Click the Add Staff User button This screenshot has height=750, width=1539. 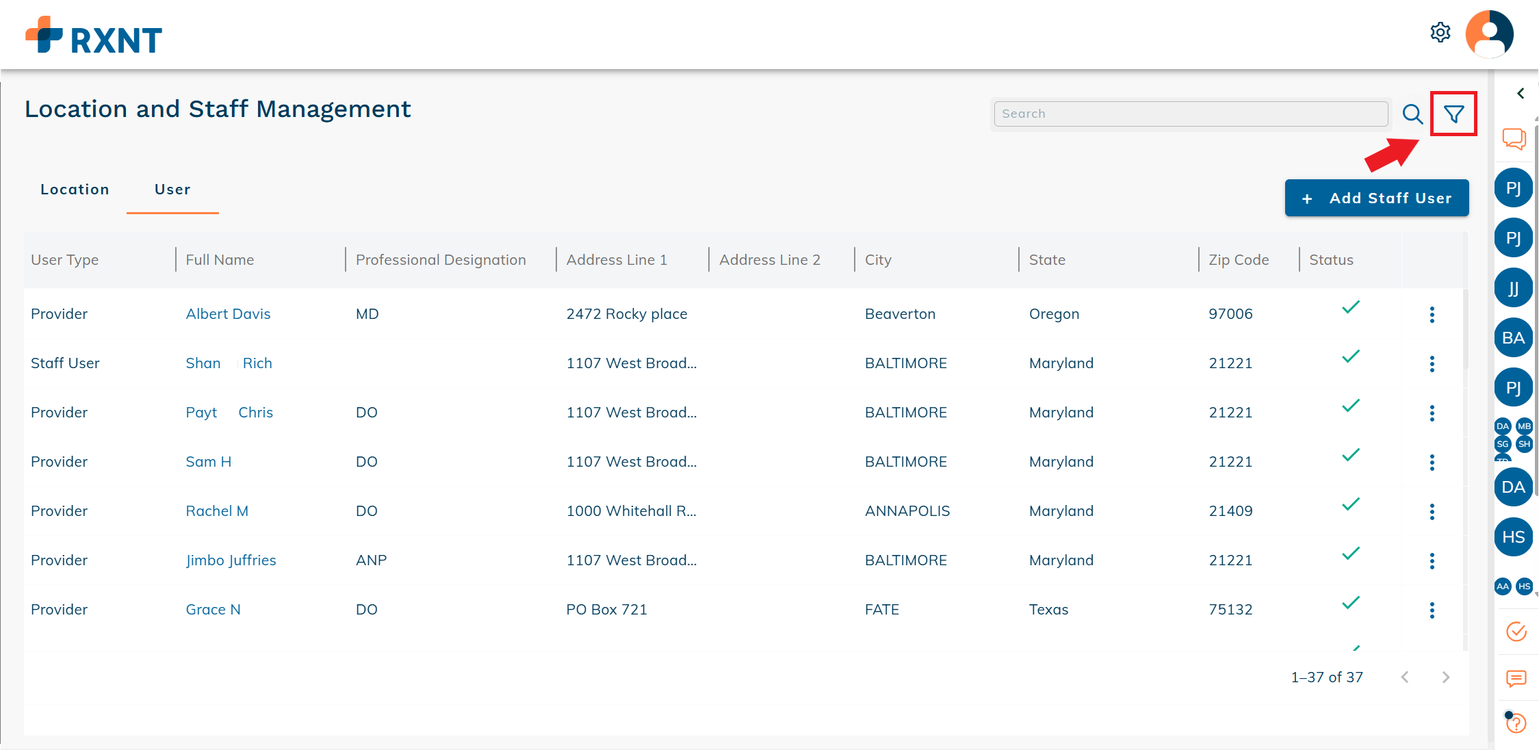[x=1376, y=198]
